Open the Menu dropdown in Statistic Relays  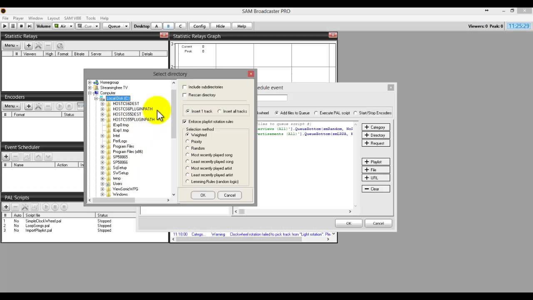[x=12, y=45]
